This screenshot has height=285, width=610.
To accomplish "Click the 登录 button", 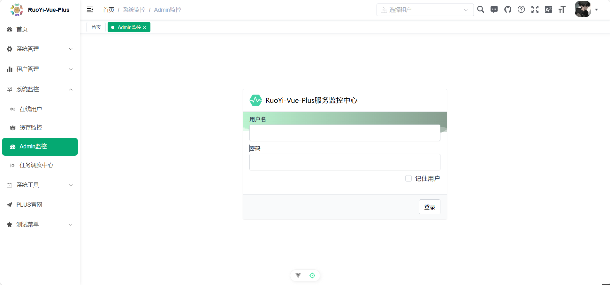I will [x=430, y=207].
